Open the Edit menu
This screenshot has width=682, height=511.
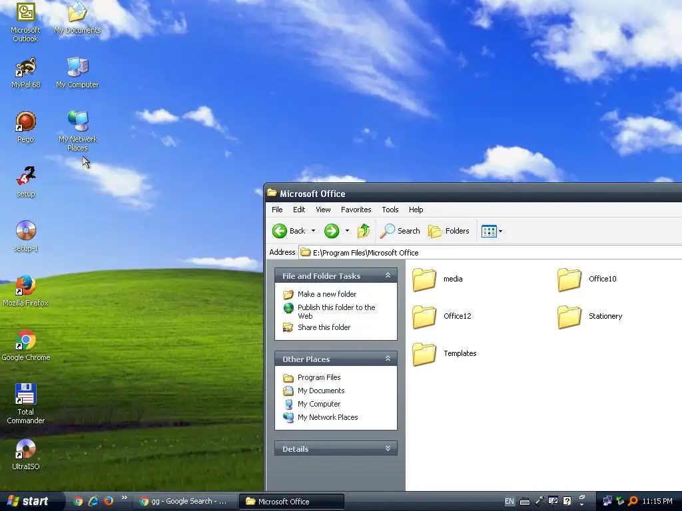tap(299, 210)
